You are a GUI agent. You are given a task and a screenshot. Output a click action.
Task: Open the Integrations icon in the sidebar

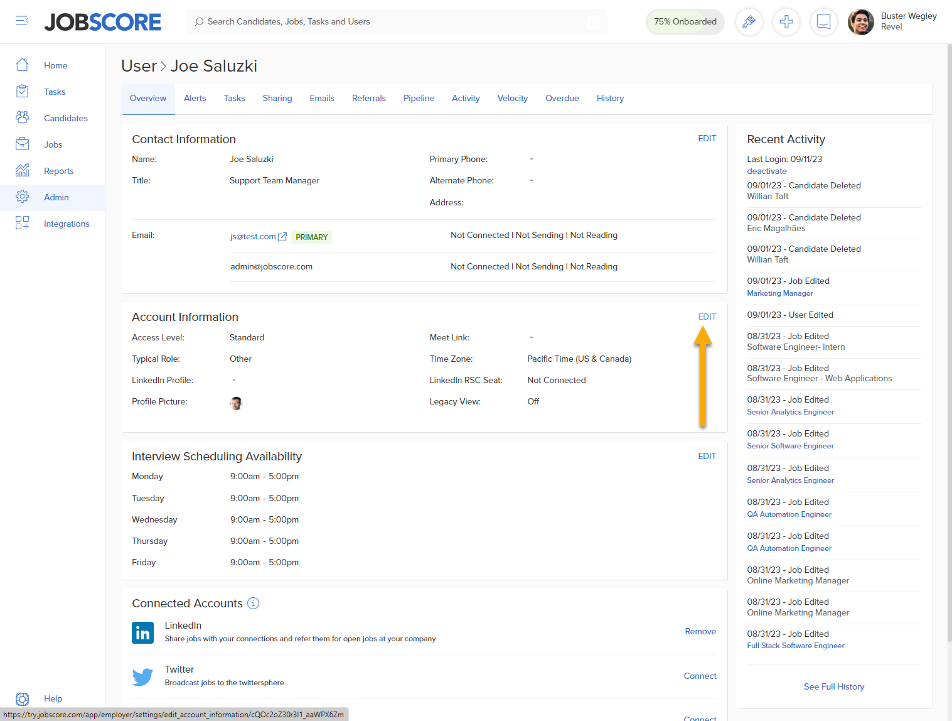[22, 223]
